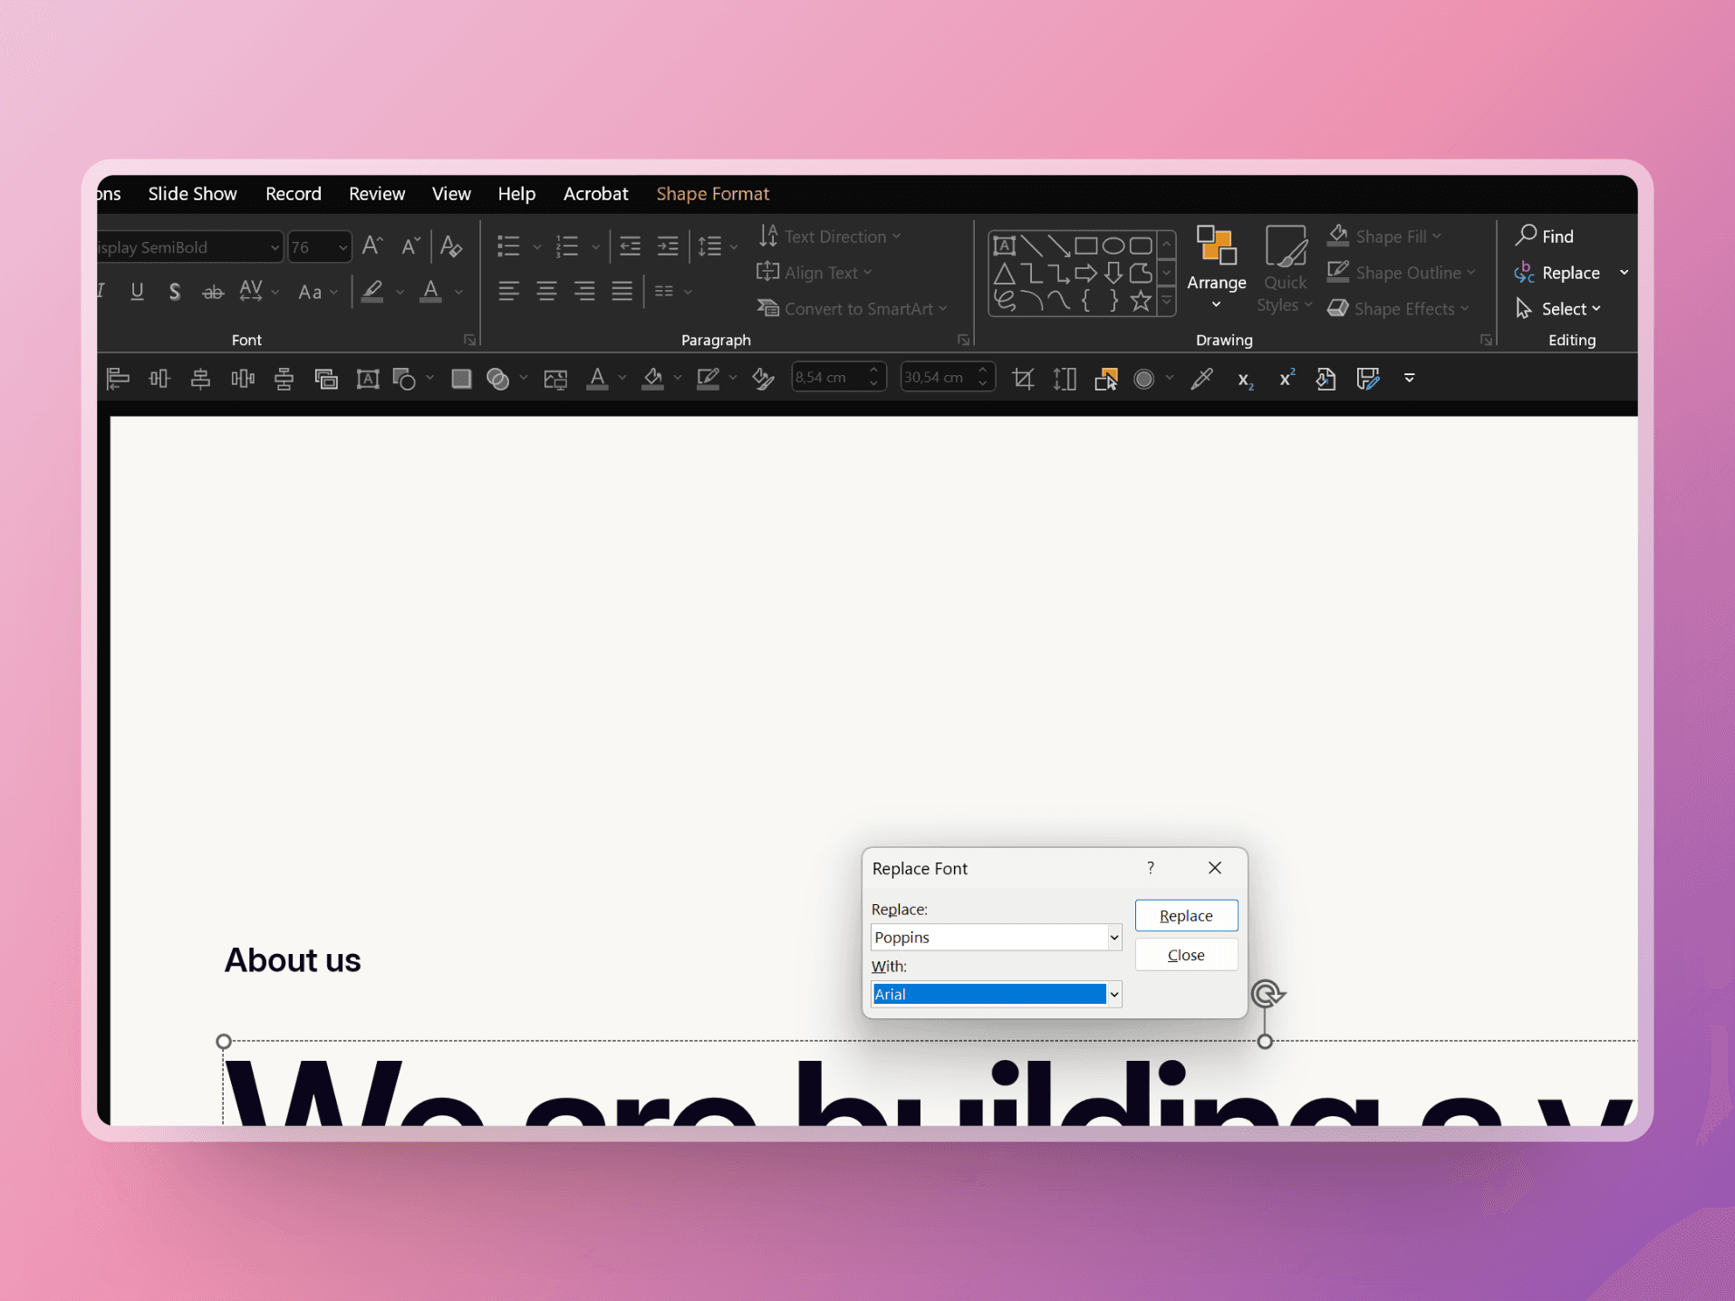
Task: Apply superscript formatting
Action: (1287, 378)
